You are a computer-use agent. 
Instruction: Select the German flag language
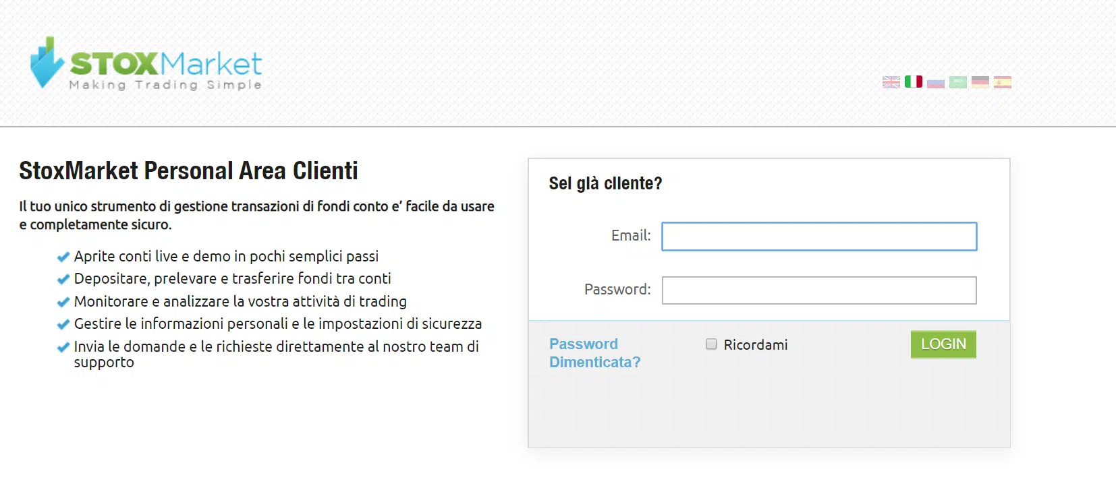click(x=980, y=82)
